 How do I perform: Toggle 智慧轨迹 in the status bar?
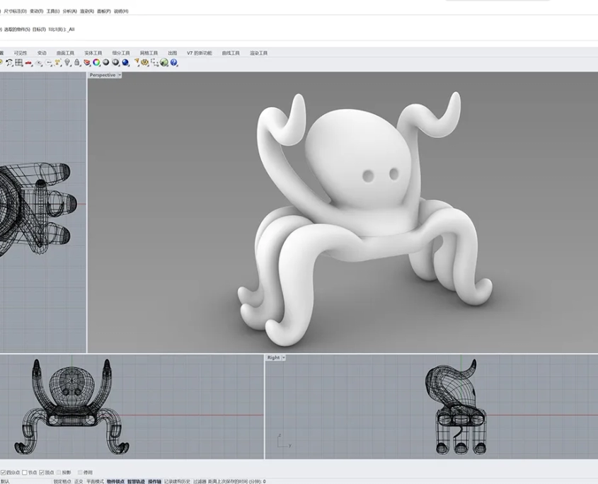(x=136, y=481)
